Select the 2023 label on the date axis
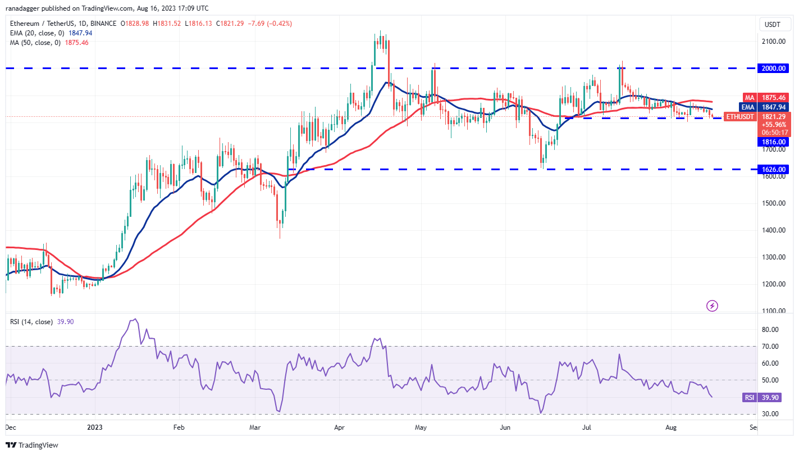The height and width of the screenshot is (455, 799). point(94,427)
